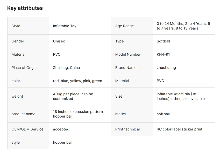Select the Inflatable Toy style value

[x=65, y=26]
